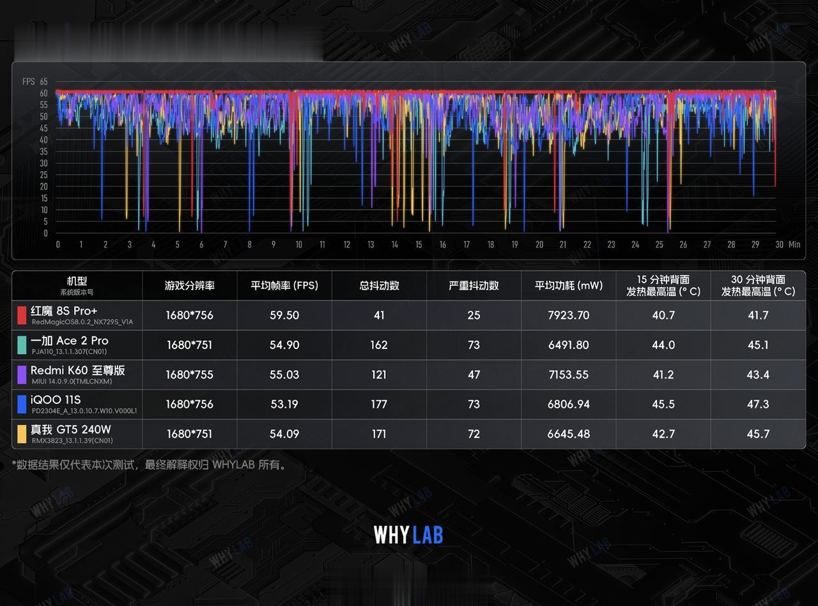Click the WHYLAB logo at the bottom
This screenshot has width=818, height=606.
point(408,534)
